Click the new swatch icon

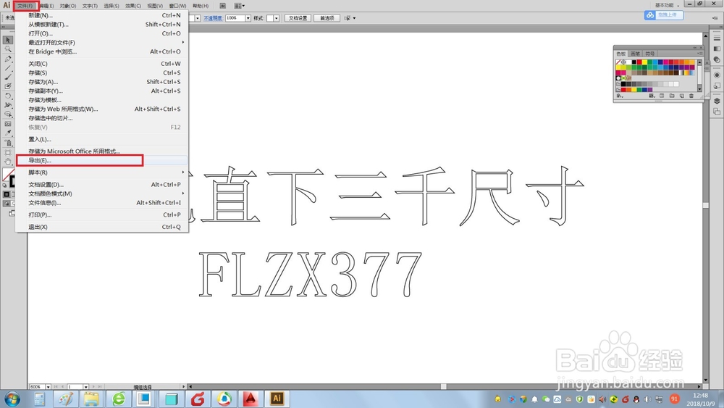pos(681,96)
